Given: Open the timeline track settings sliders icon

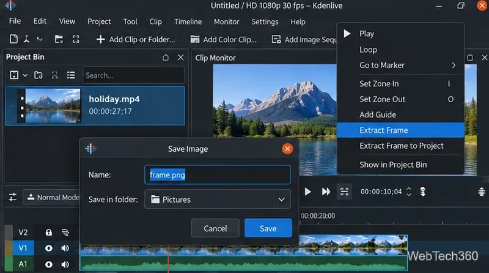Looking at the screenshot, I should [x=12, y=197].
